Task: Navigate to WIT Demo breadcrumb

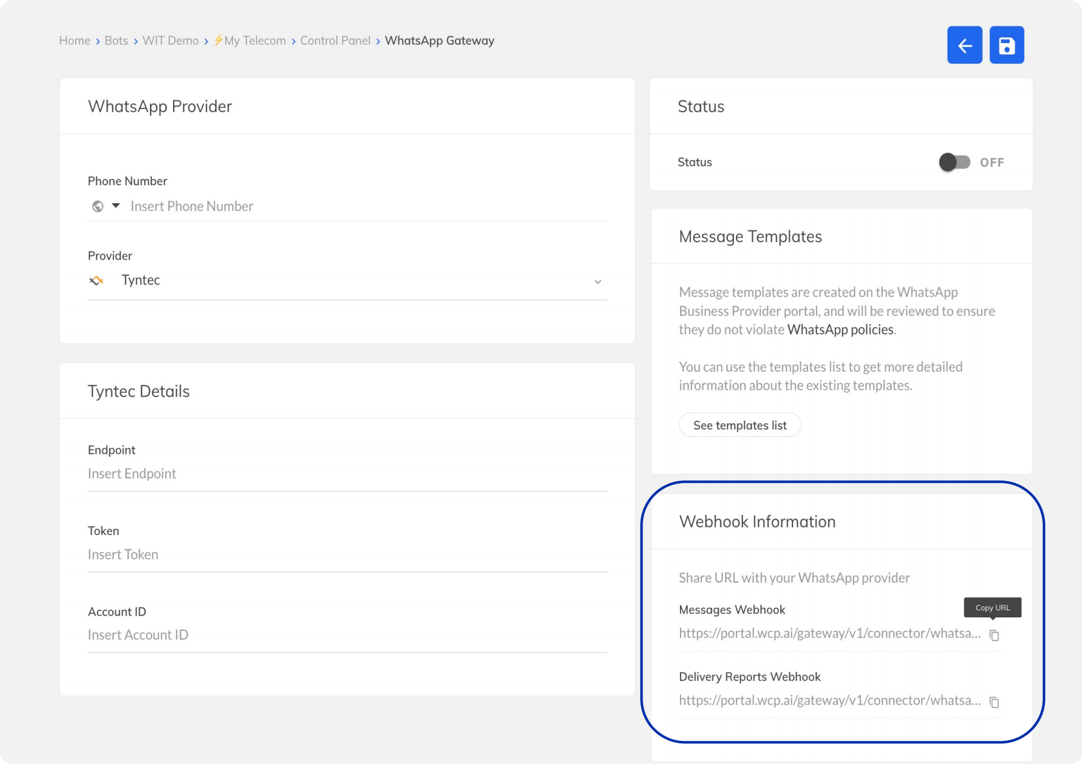Action: pyautogui.click(x=170, y=41)
